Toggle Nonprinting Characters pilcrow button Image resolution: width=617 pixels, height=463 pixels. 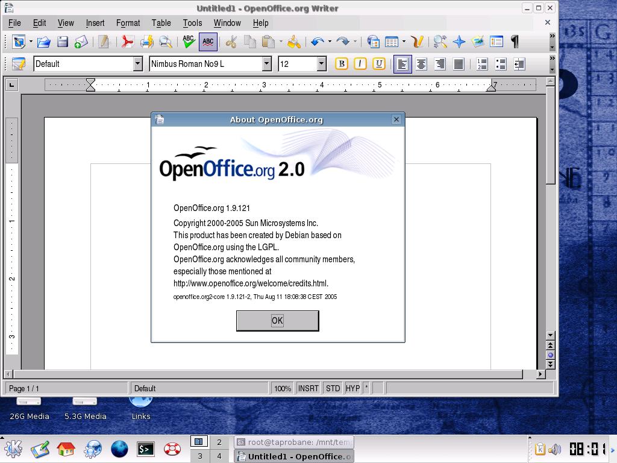(515, 42)
